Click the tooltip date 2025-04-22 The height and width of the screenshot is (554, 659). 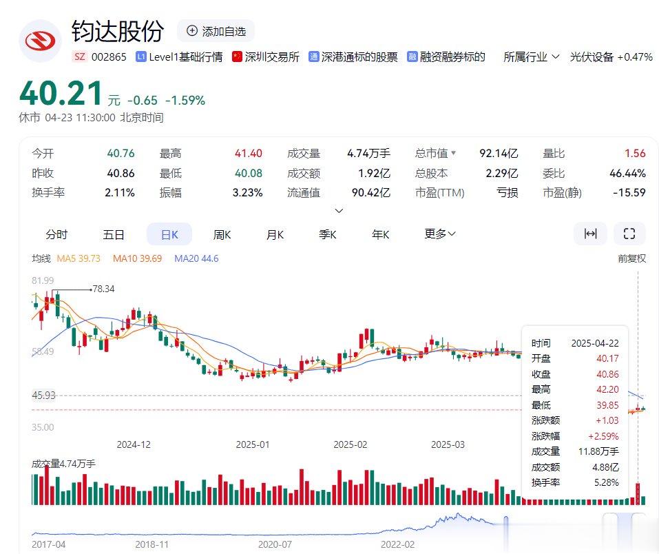(x=595, y=343)
